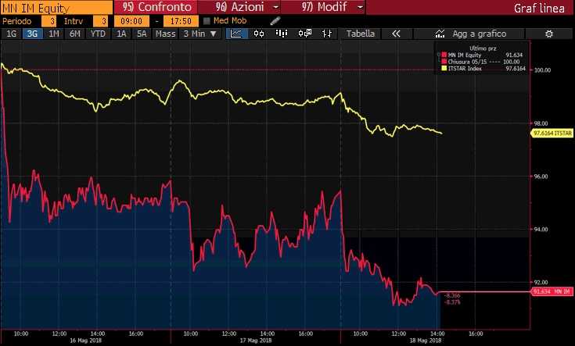Choose candlestick with annotation chart icon

point(305,34)
